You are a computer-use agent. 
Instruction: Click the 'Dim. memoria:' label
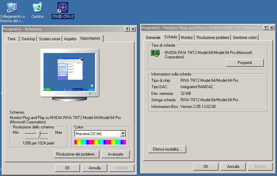coord(162,94)
